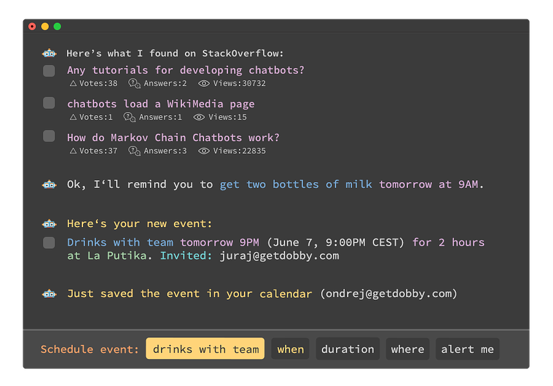Select the 'where' parameter chip
The height and width of the screenshot is (386, 553).
tap(408, 349)
